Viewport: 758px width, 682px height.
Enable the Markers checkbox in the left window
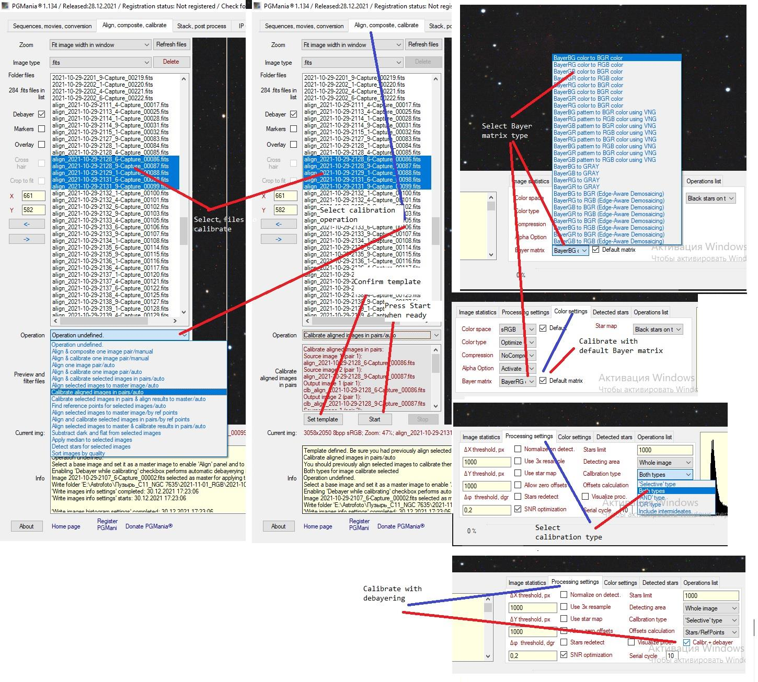[x=42, y=129]
